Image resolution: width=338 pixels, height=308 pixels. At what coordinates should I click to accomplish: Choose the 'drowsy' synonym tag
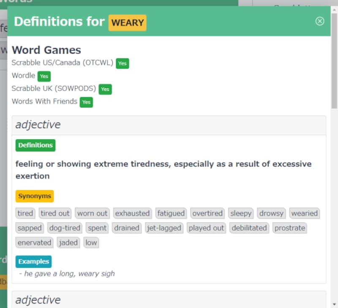click(x=271, y=213)
